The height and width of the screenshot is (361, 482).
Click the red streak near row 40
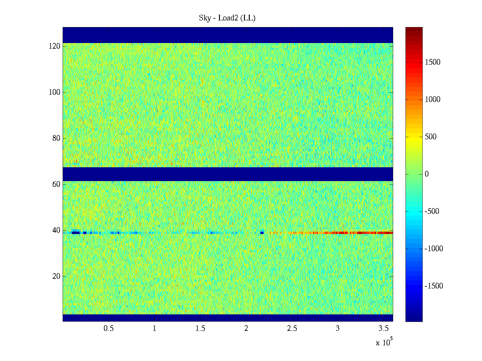tap(361, 233)
